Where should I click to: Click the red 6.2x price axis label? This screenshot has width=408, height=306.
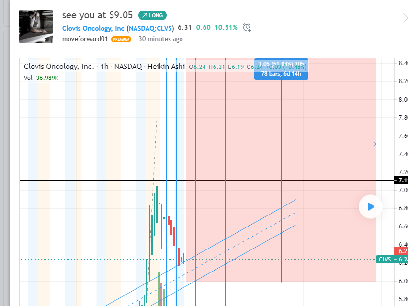(x=401, y=251)
